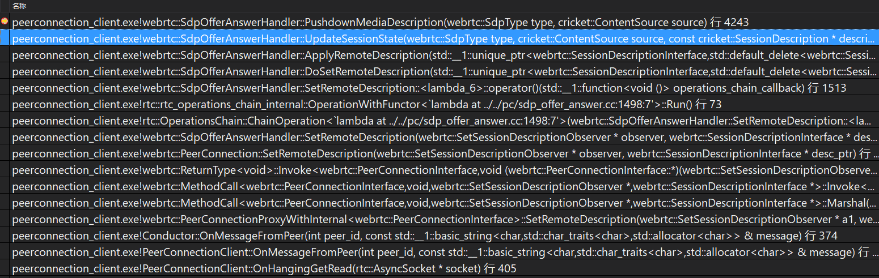This screenshot has height=278, width=879.
Task: Select the ReturnType<void>::Invoke stack frame
Action: click(x=444, y=170)
